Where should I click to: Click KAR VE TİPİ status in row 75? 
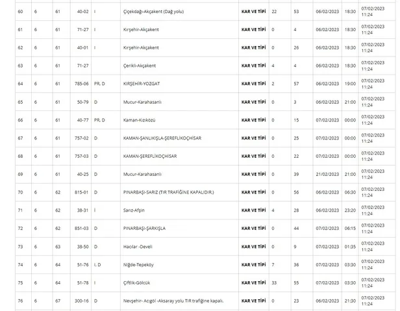point(254,282)
